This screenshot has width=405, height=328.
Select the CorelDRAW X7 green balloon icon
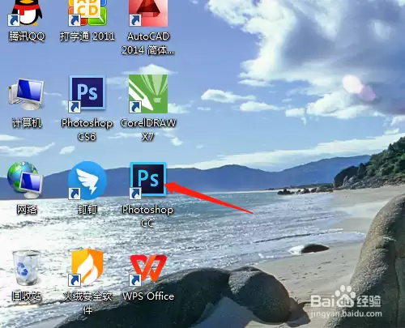point(148,94)
